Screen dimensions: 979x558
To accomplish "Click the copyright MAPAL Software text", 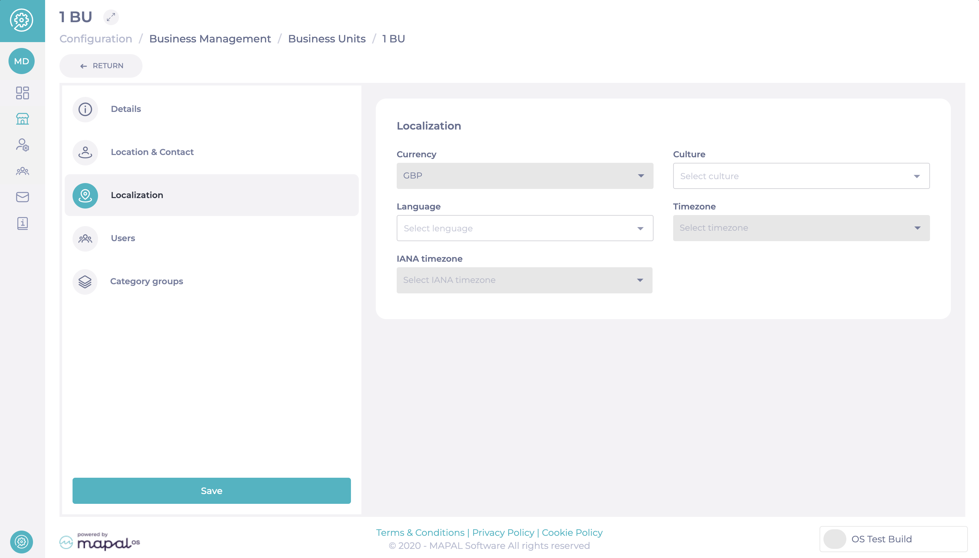I will click(x=489, y=546).
